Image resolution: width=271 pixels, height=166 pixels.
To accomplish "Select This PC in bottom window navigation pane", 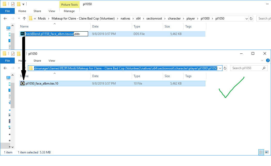I will (x=8, y=78).
